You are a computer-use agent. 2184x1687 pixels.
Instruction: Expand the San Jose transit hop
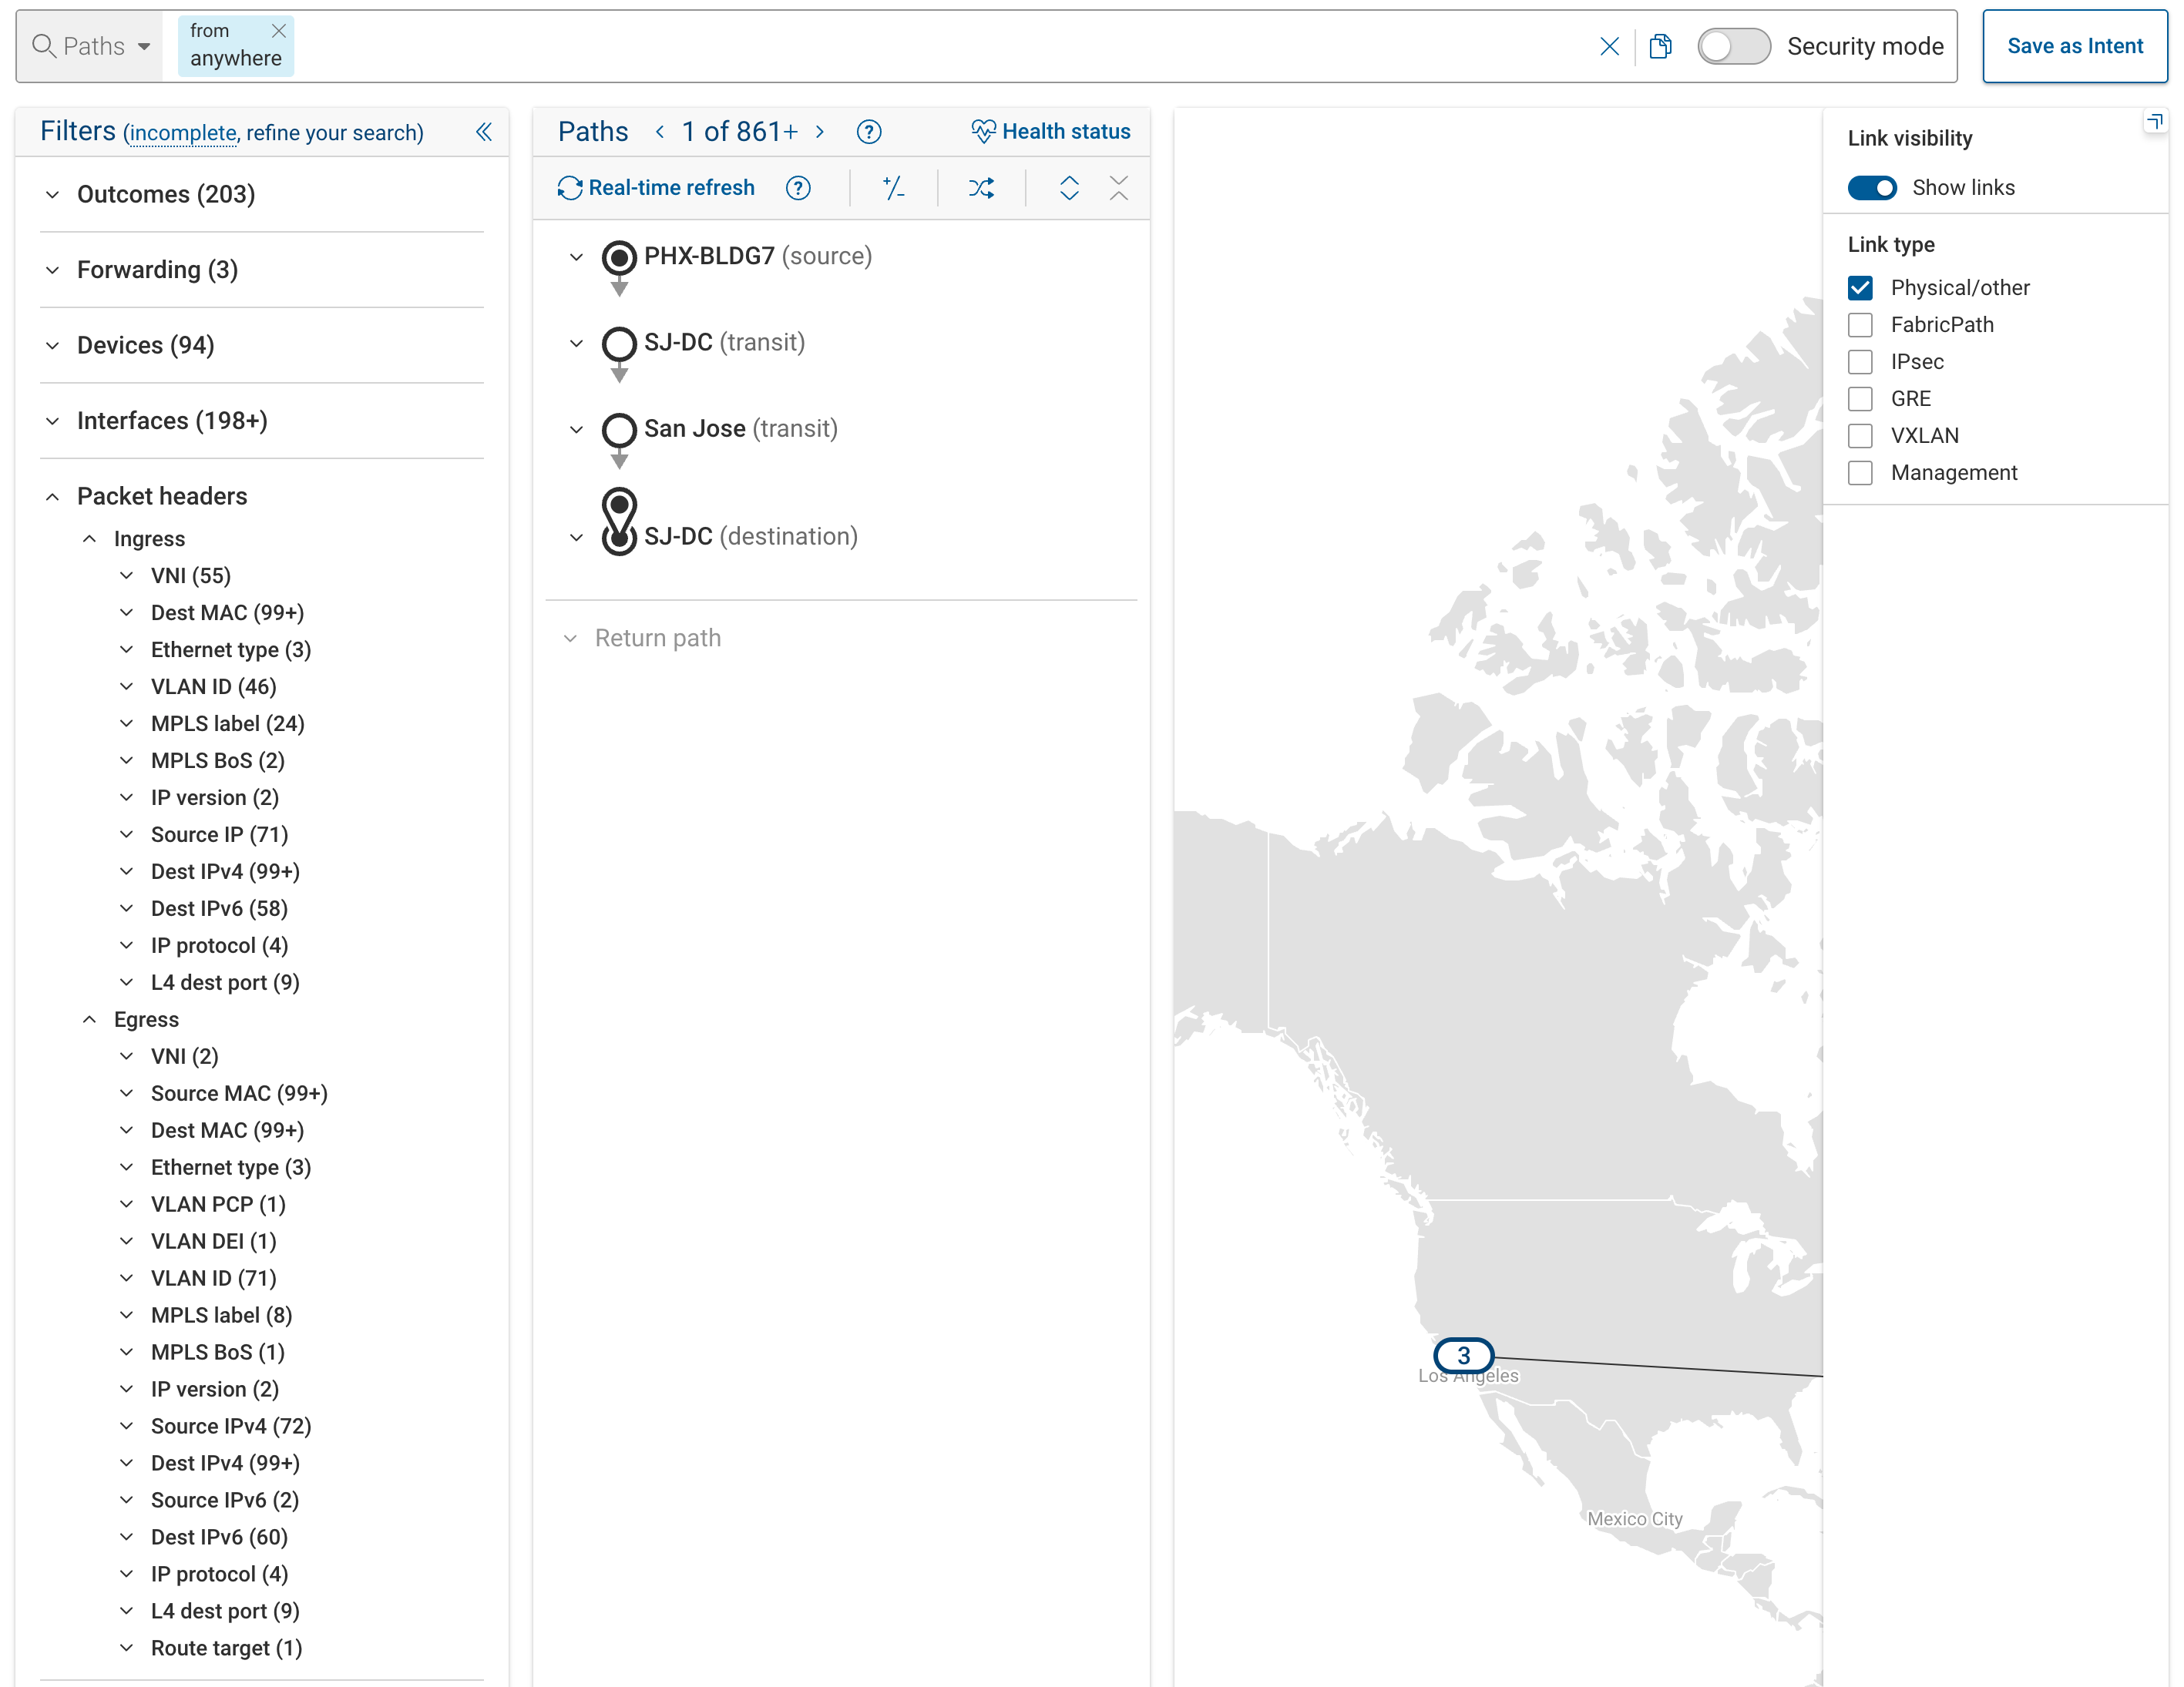click(x=576, y=430)
